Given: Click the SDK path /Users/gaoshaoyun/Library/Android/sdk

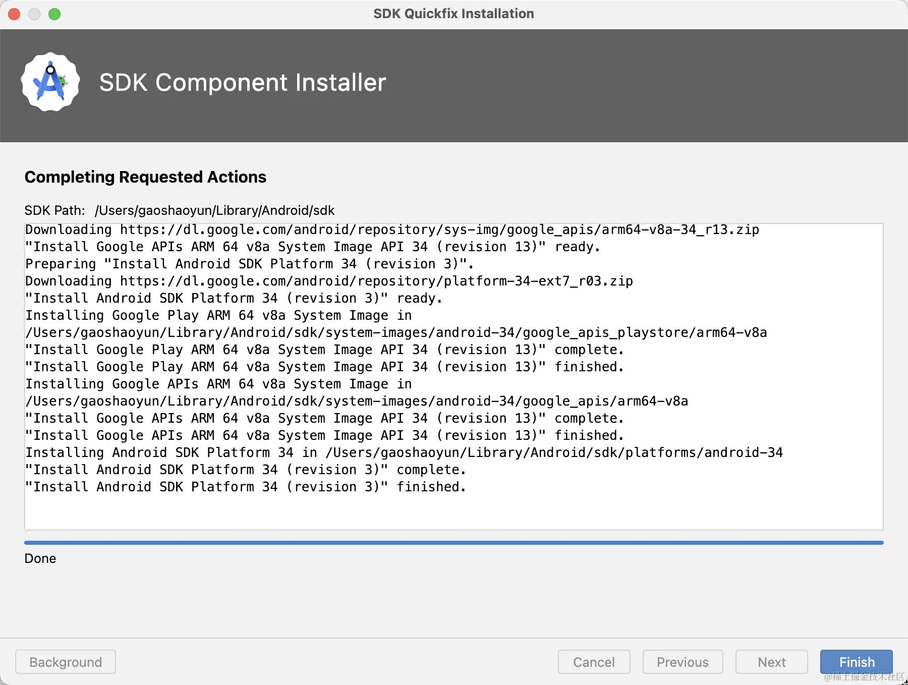Looking at the screenshot, I should point(215,210).
